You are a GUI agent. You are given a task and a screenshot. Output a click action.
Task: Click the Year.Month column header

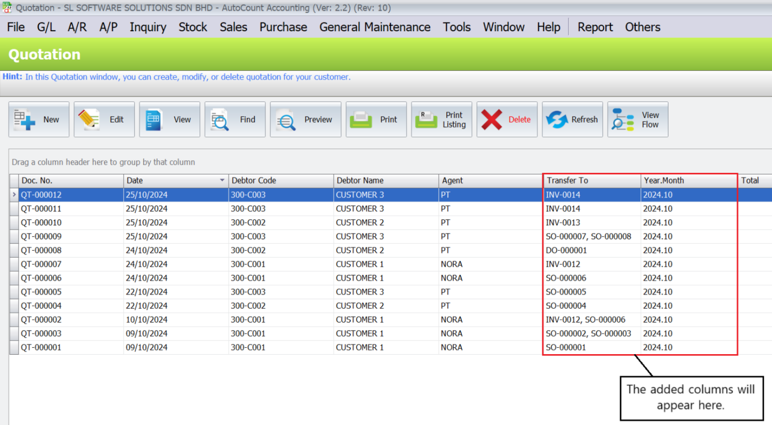pos(689,180)
